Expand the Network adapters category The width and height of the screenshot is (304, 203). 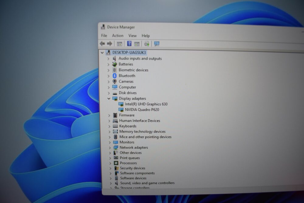click(x=110, y=148)
